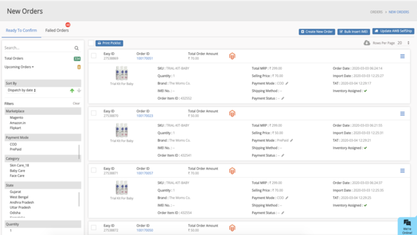Click the Payment Mode filter scrollbar
This screenshot has width=417, height=235.
(79, 151)
